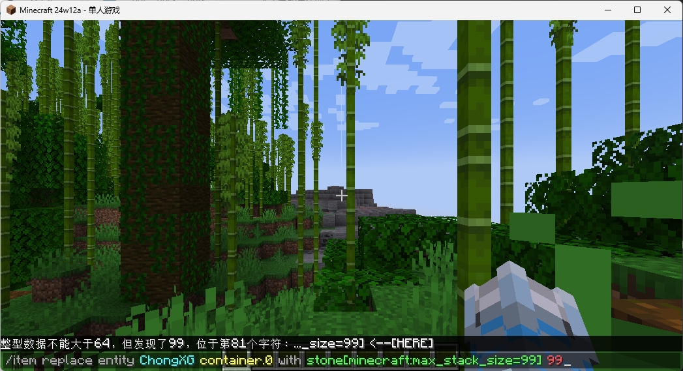Click the chat command input field
The height and width of the screenshot is (371, 683).
[x=342, y=361]
